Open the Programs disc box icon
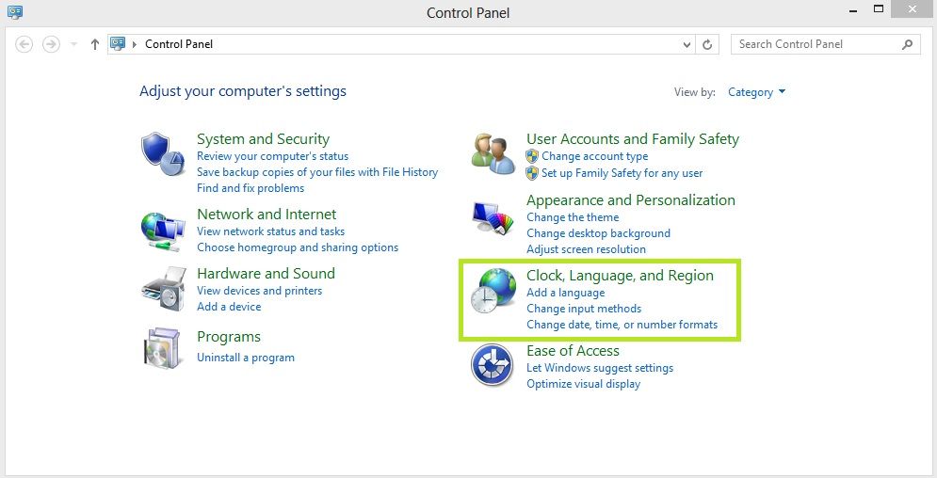Image resolution: width=937 pixels, height=478 pixels. [x=162, y=347]
